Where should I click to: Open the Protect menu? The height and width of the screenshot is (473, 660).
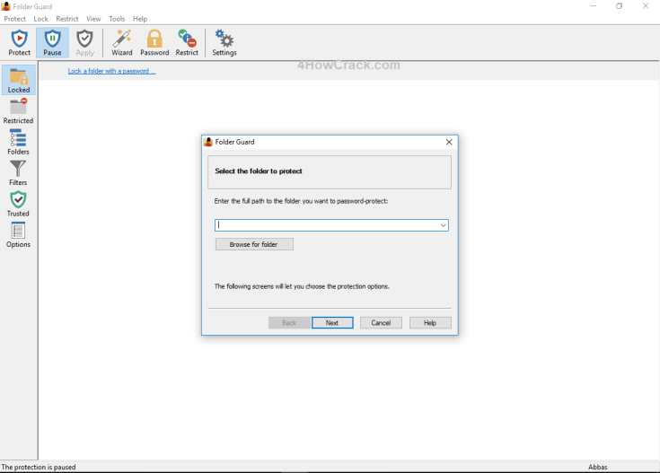point(14,19)
